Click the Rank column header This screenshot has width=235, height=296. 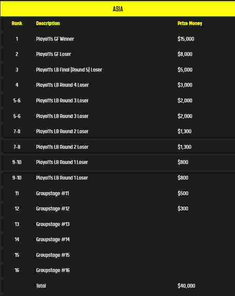(x=17, y=23)
